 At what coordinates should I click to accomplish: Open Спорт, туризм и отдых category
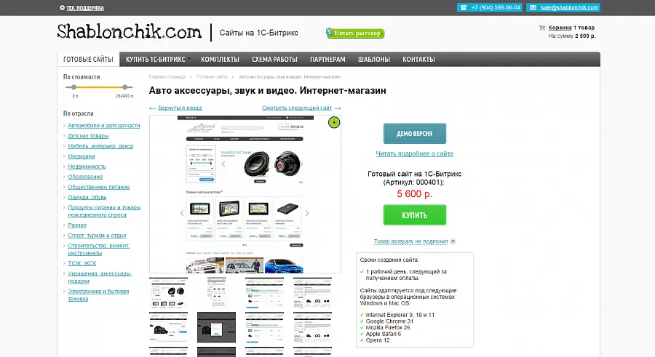pos(97,236)
